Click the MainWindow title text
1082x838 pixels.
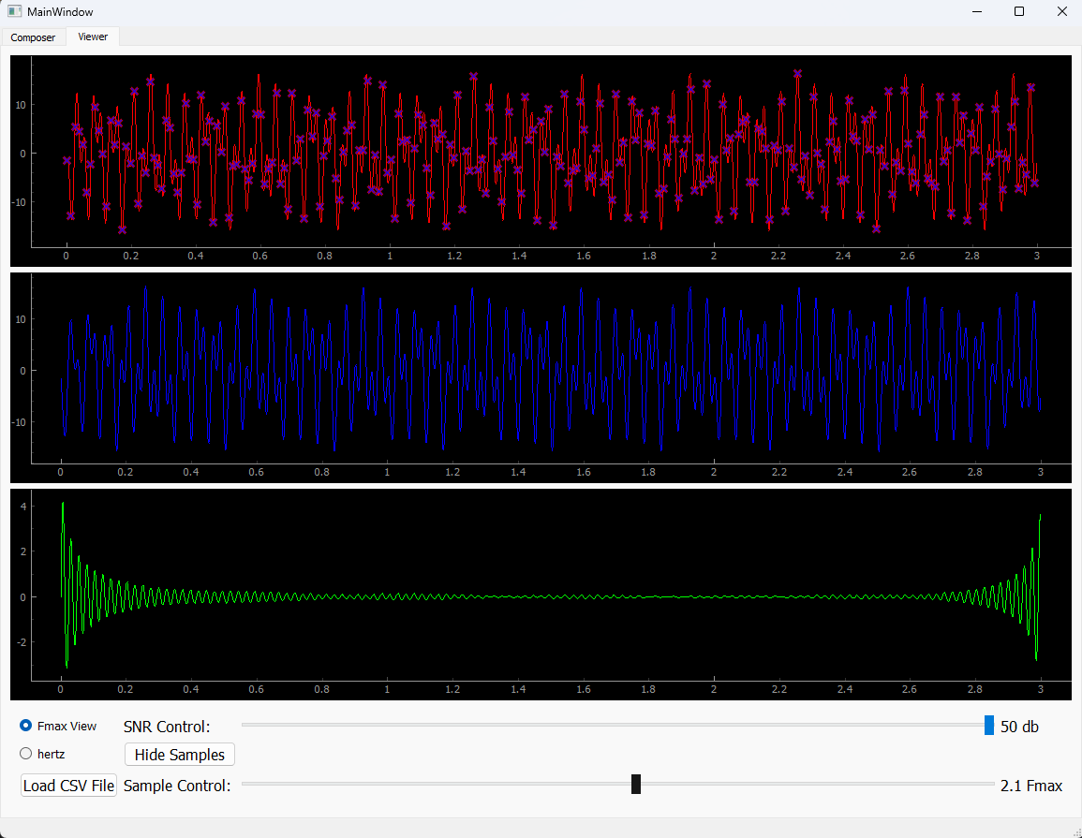coord(60,12)
